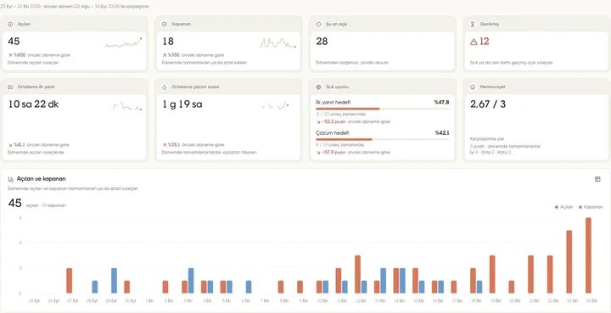Click the Ortalama ilk yanıt message icon
The height and width of the screenshot is (313, 611).
(x=10, y=87)
